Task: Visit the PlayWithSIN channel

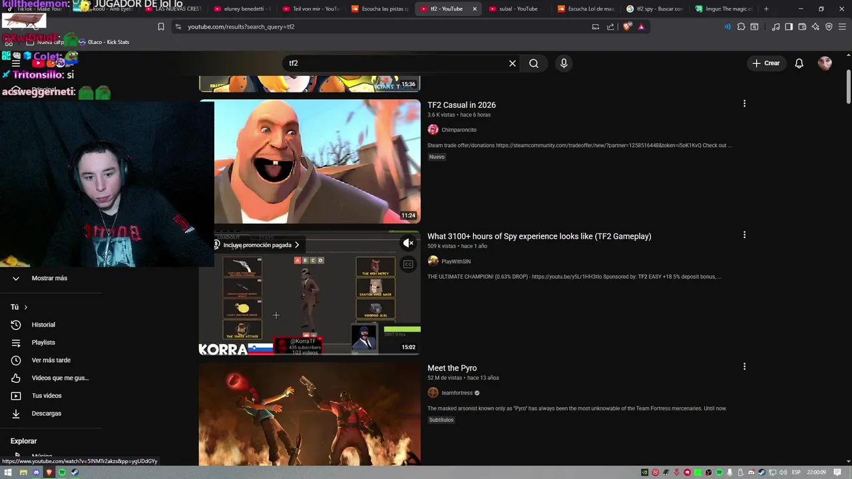Action: (x=456, y=261)
